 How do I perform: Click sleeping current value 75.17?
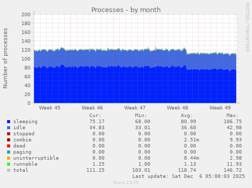click(x=97, y=122)
